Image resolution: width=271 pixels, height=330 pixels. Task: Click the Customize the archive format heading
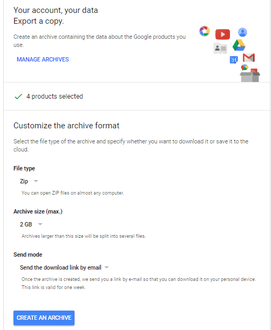66,126
